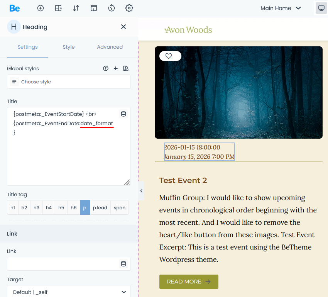Click the reorder sections arrows icon
Image resolution: width=328 pixels, height=297 pixels.
(76, 8)
